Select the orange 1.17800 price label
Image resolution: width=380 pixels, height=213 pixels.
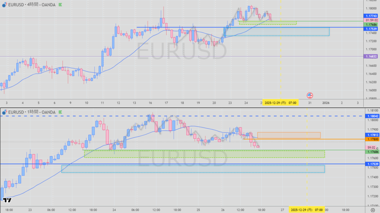(x=371, y=139)
